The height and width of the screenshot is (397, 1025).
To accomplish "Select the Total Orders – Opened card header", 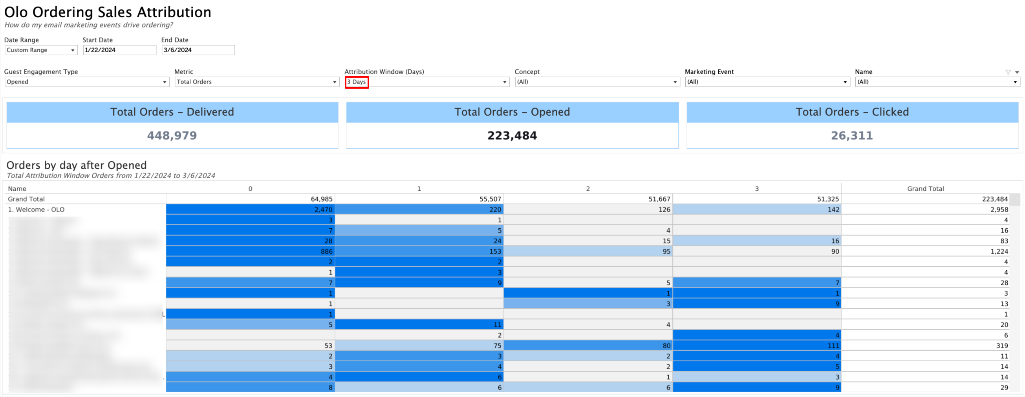I will (x=512, y=112).
